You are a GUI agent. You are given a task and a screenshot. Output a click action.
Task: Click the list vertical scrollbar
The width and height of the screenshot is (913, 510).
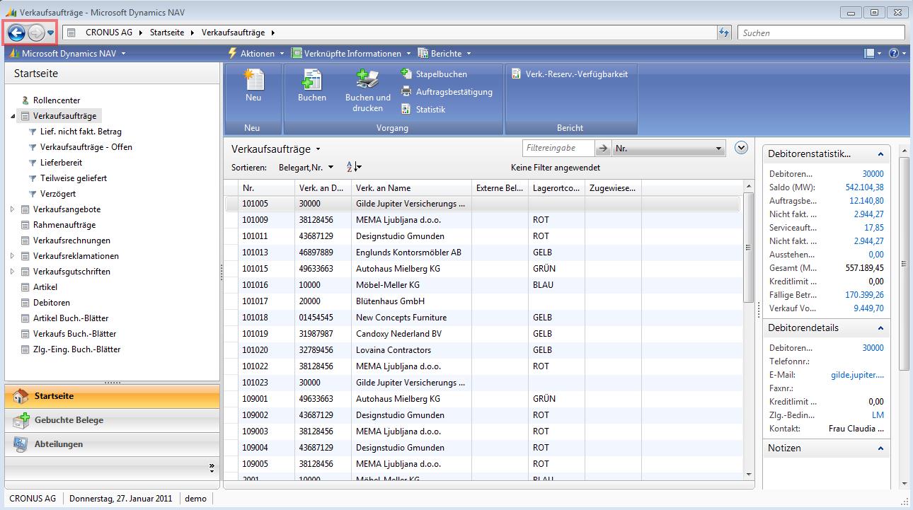point(749,247)
